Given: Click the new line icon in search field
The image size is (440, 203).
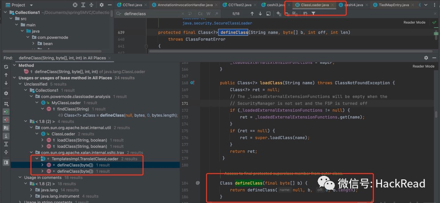Looking at the screenshot, I should 190,14.
